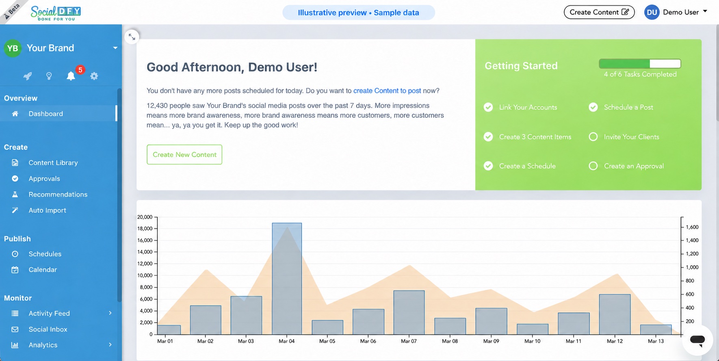Collapse the sidebar with the expand arrows icon
Image resolution: width=719 pixels, height=361 pixels.
pos(132,37)
